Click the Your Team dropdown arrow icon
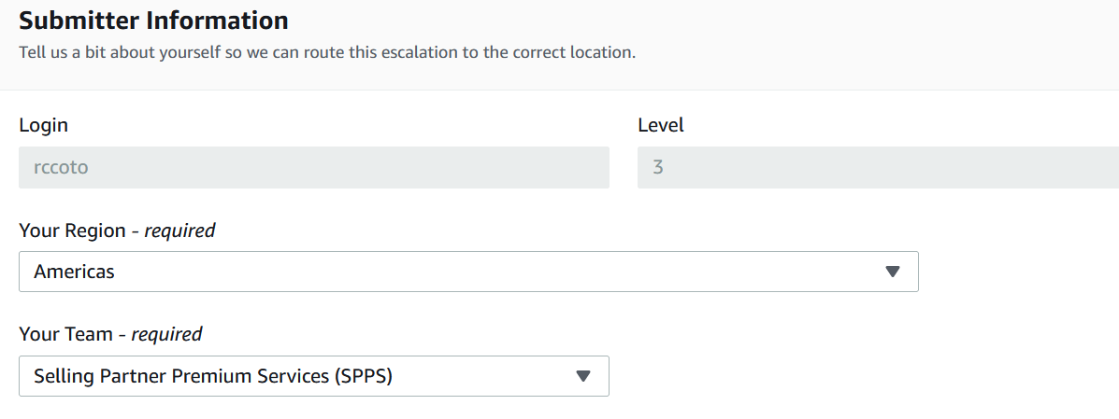The width and height of the screenshot is (1119, 419). click(x=583, y=376)
